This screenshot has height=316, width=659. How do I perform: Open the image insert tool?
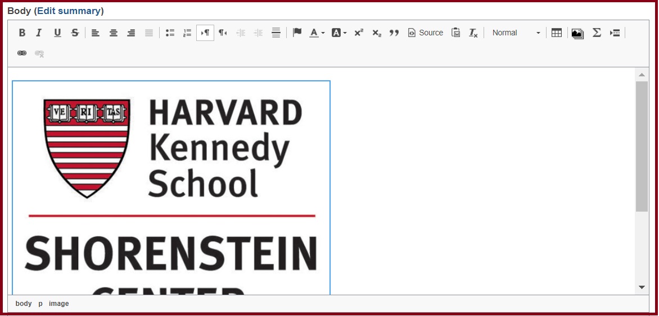(577, 33)
